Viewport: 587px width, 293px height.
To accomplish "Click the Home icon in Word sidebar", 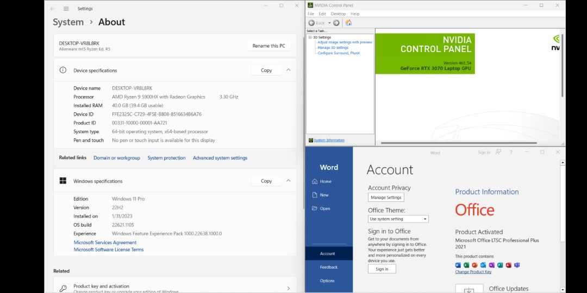I will 315,181.
